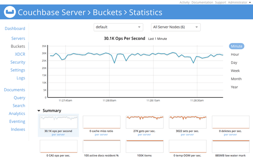Open the Administrator dropdown arrow
This screenshot has height=158, width=253.
(x=250, y=2)
